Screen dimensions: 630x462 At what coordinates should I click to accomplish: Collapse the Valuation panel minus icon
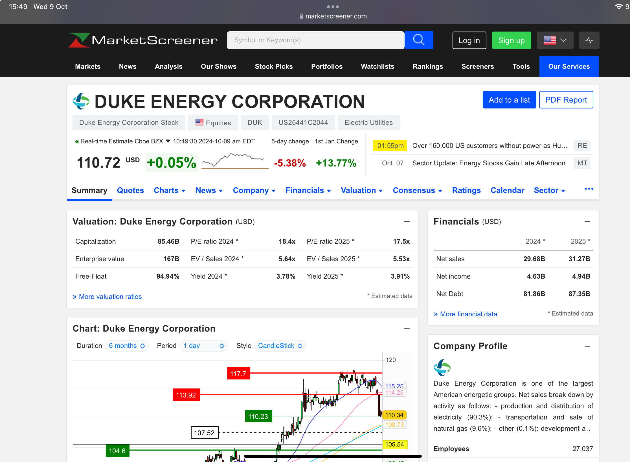[407, 222]
